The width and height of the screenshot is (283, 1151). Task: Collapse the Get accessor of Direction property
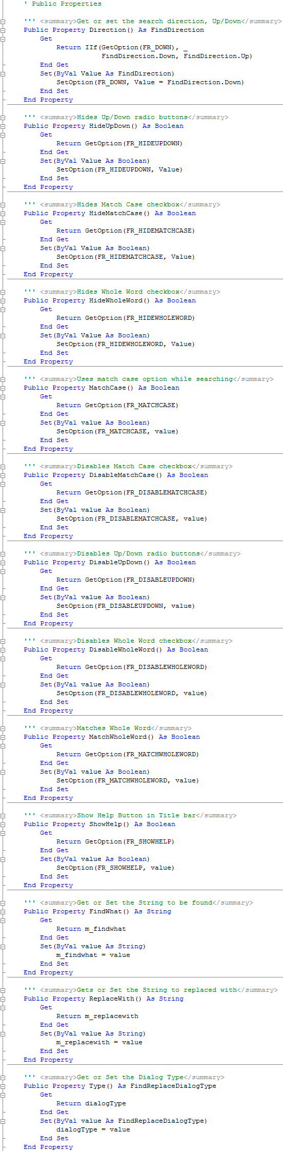[x=3, y=39]
